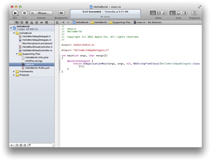The width and height of the screenshot is (211, 161).
Task: Show the Debug area pane
Action: pyautogui.click(x=178, y=13)
